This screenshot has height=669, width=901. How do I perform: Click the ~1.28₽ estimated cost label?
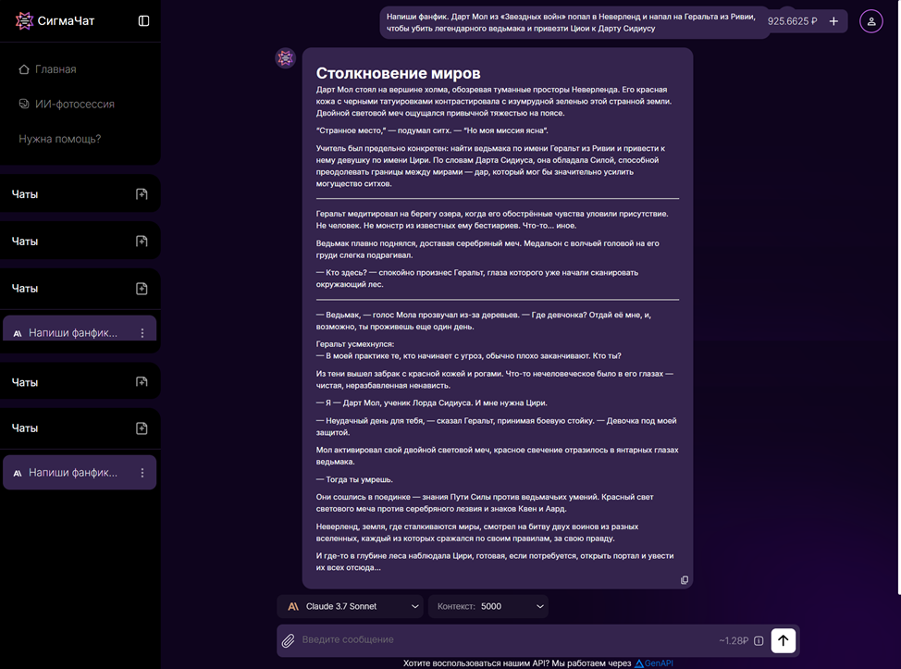point(734,640)
